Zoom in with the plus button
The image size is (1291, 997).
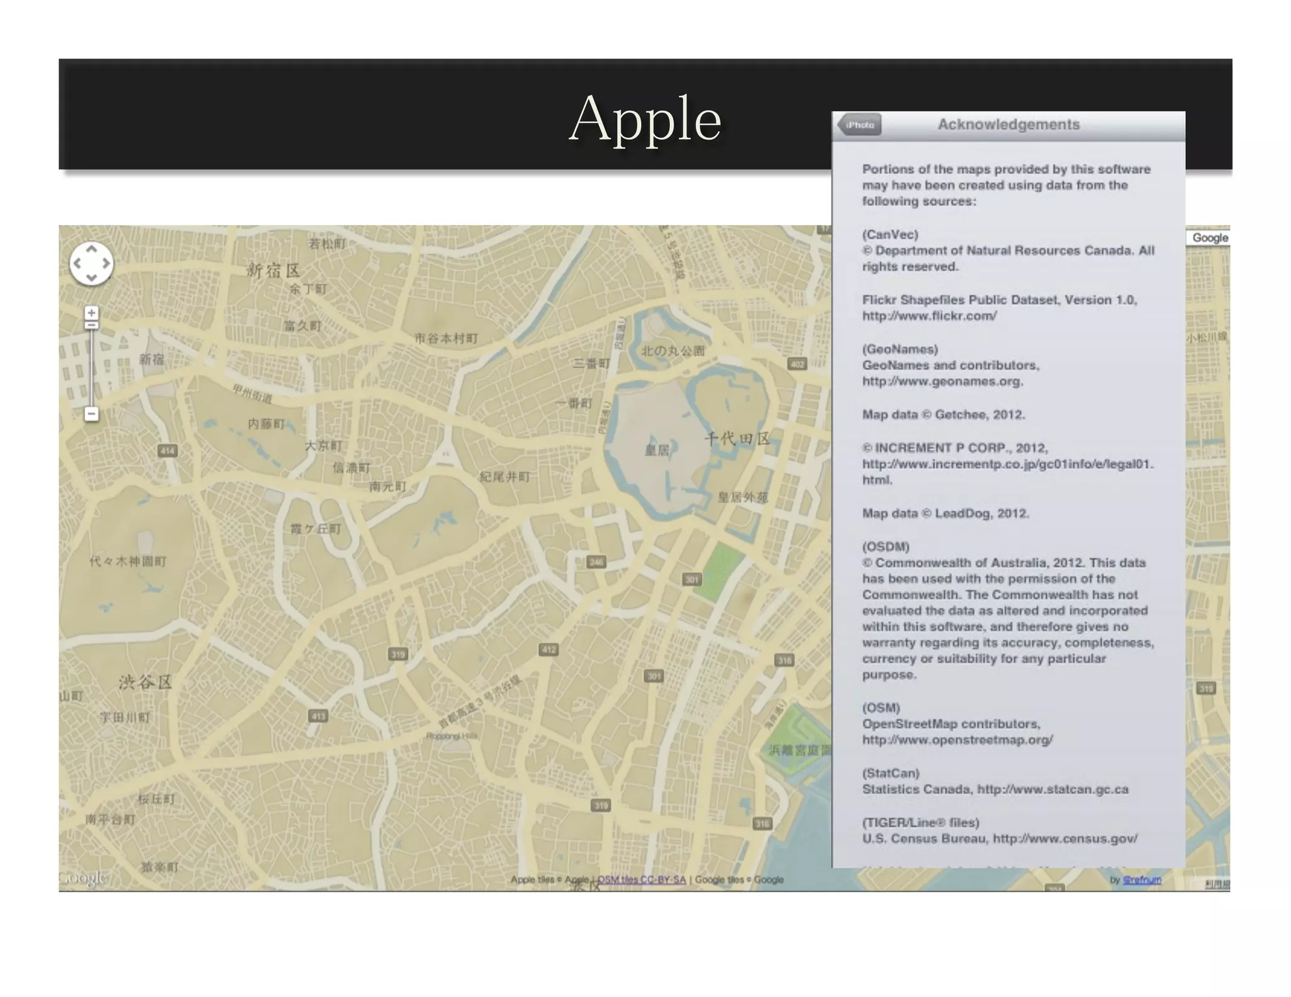[x=91, y=313]
